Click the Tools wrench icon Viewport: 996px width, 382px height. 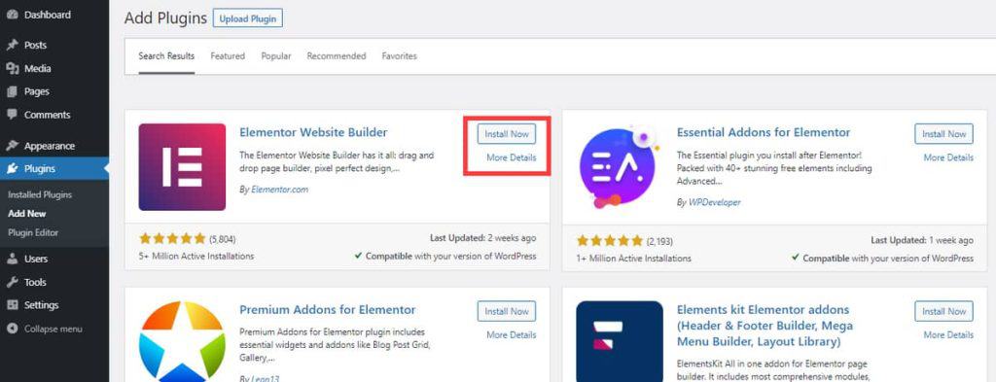pyautogui.click(x=12, y=283)
